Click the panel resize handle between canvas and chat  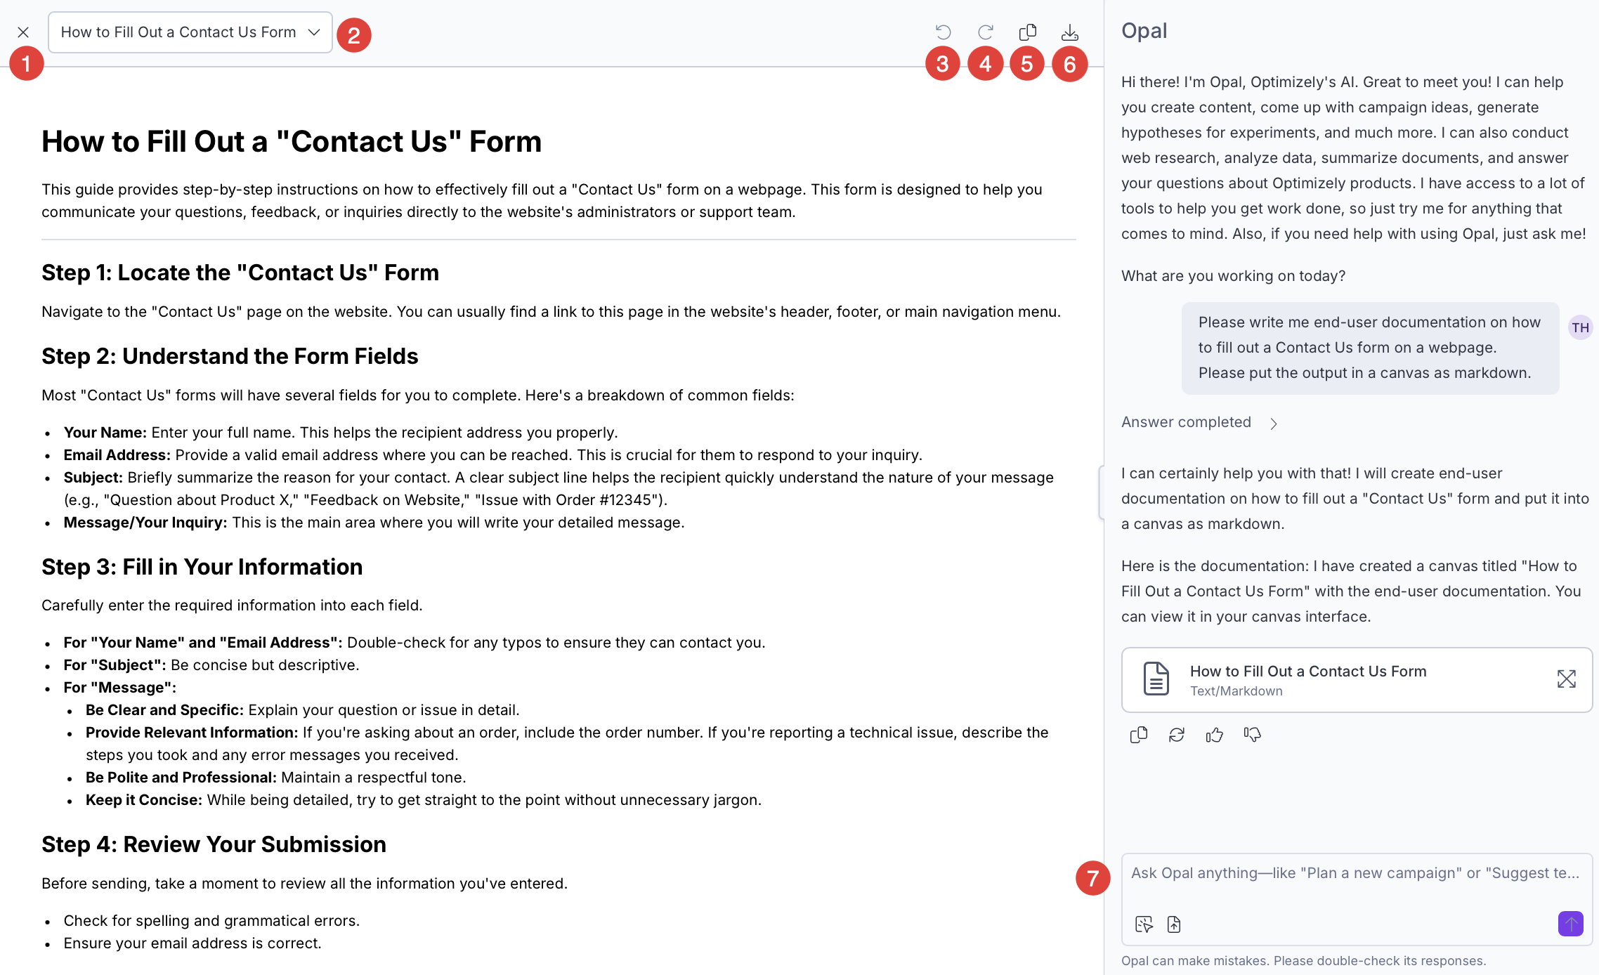pyautogui.click(x=1101, y=492)
